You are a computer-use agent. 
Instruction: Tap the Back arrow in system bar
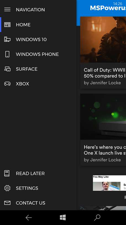pyautogui.click(x=28, y=218)
